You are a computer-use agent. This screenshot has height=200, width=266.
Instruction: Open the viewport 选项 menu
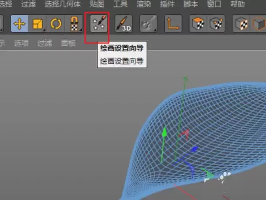[21, 43]
